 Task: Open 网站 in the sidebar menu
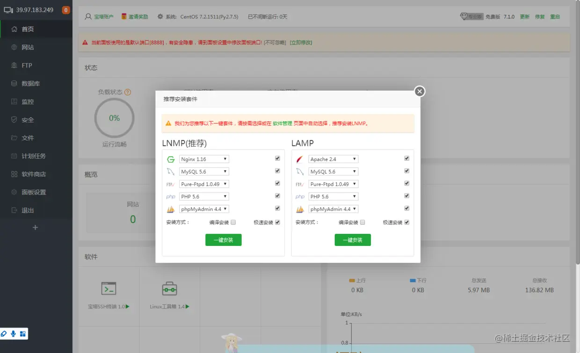point(36,47)
